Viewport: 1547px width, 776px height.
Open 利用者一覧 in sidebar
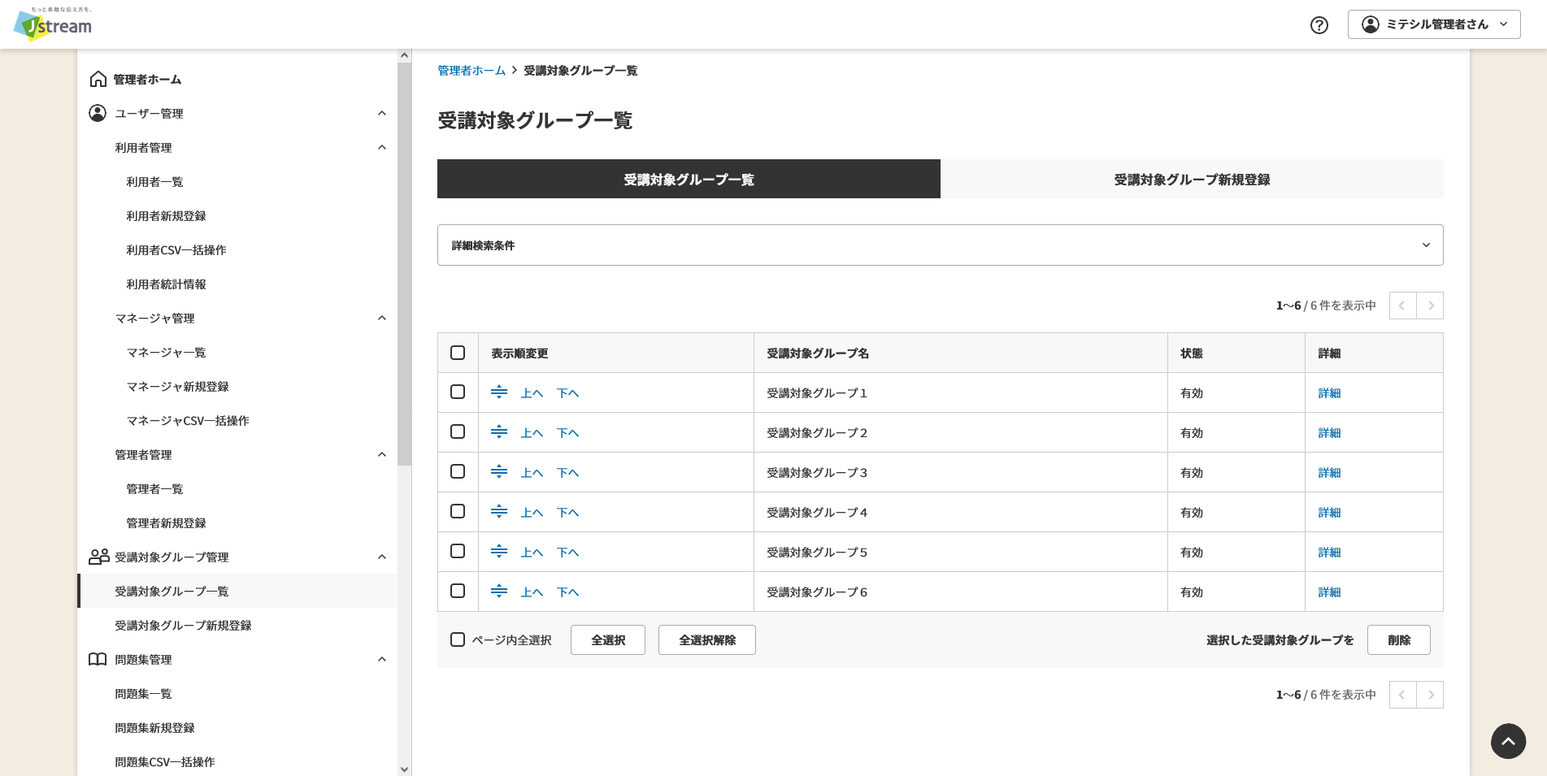(154, 182)
